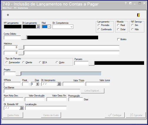148x125 pixels.
Task: Open calendar picker for Dt. Emissão NF
Action: (22, 108)
